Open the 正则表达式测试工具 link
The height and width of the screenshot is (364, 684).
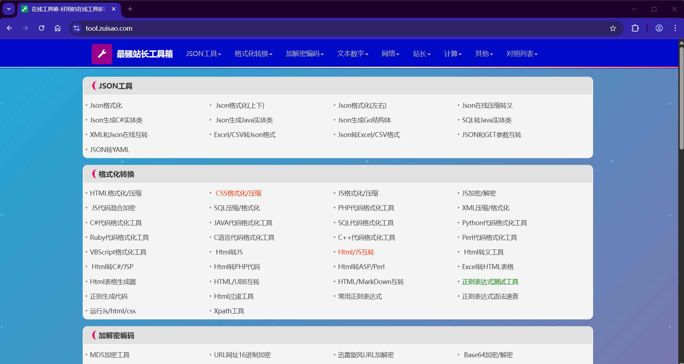490,282
